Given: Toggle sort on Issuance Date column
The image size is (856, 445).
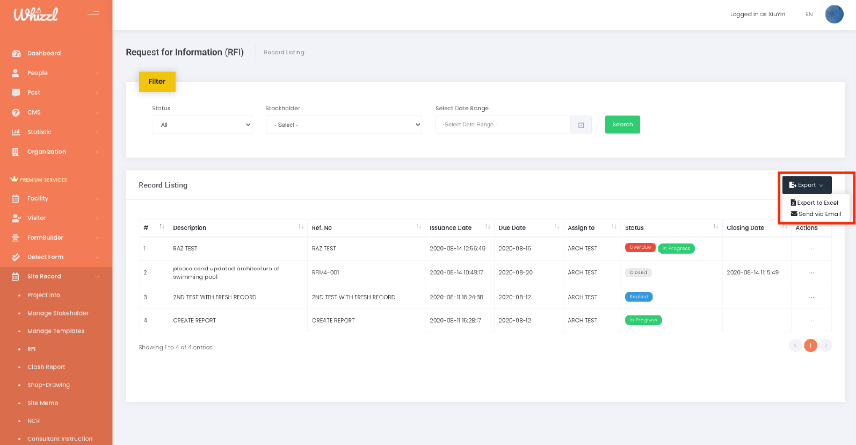Looking at the screenshot, I should [488, 227].
